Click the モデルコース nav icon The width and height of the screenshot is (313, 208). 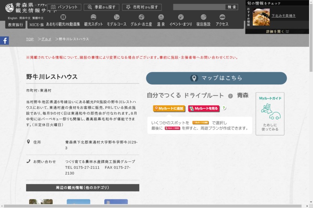[117, 17]
